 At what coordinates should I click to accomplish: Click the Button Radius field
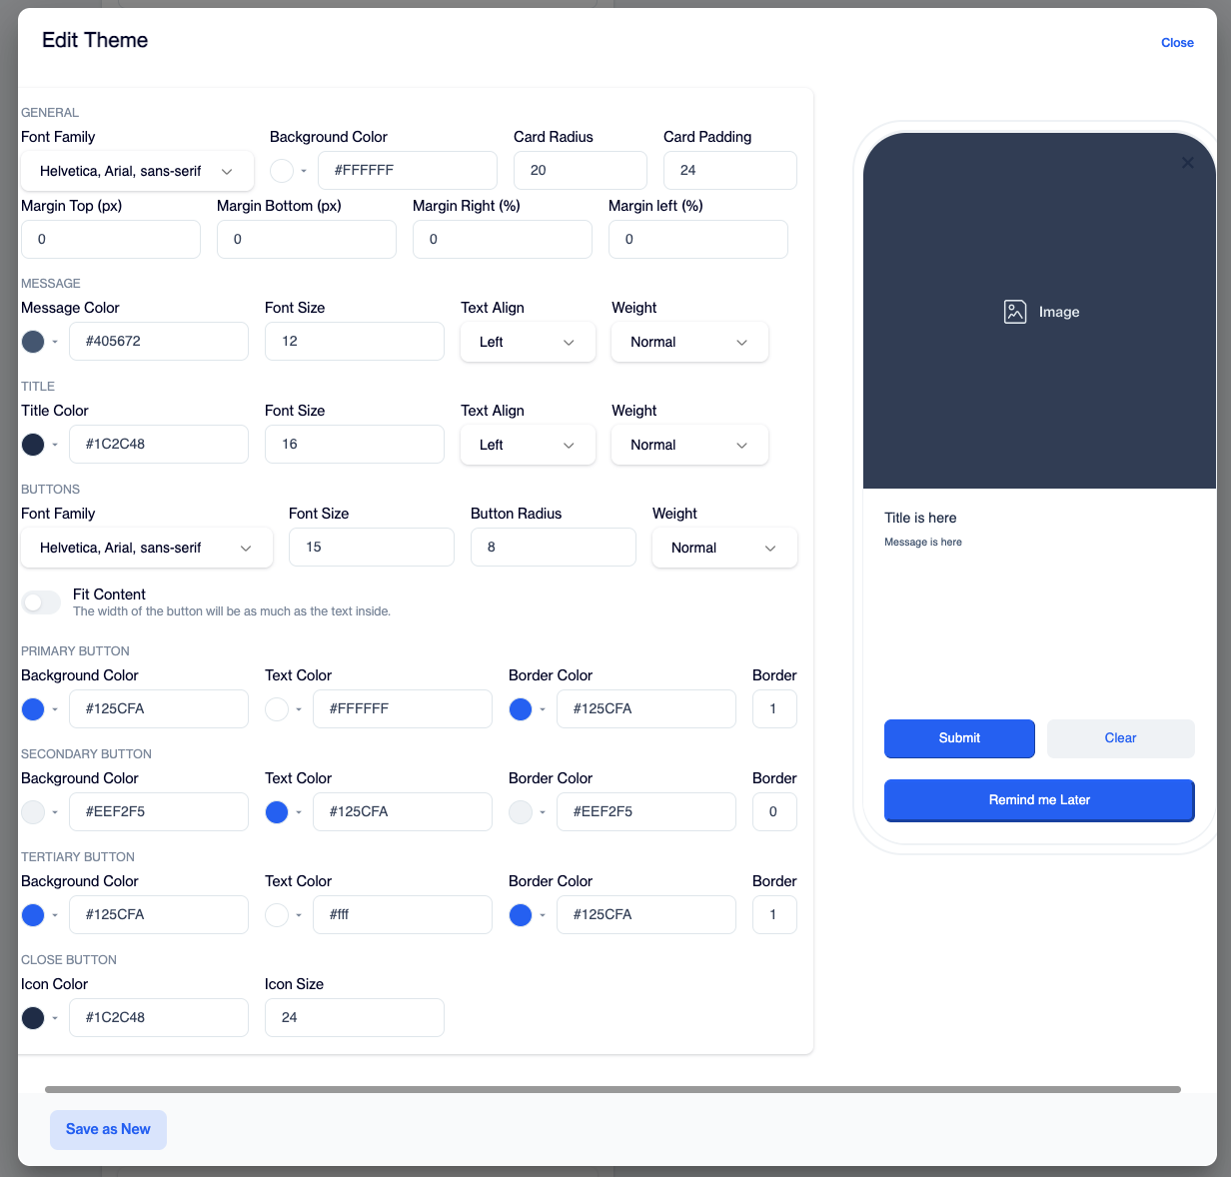554,548
